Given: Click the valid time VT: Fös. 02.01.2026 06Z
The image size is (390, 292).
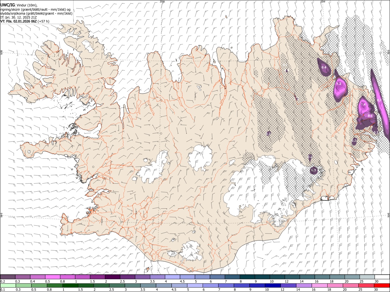Looking at the screenshot, I should pos(19,21).
